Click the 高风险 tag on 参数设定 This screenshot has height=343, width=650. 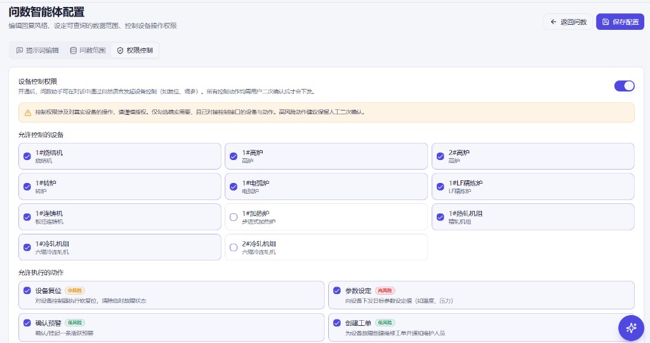[385, 291]
